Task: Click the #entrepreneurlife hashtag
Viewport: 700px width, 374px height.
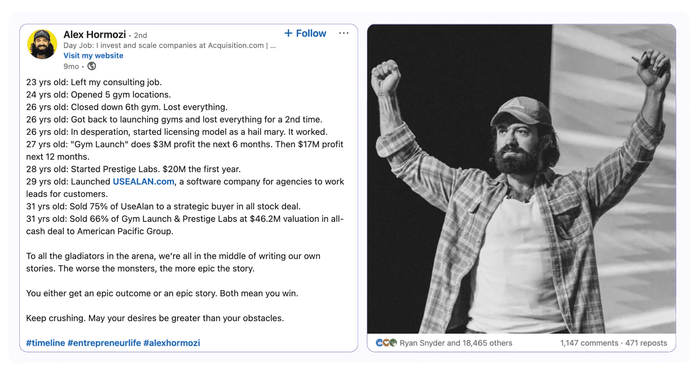Action: click(x=104, y=343)
